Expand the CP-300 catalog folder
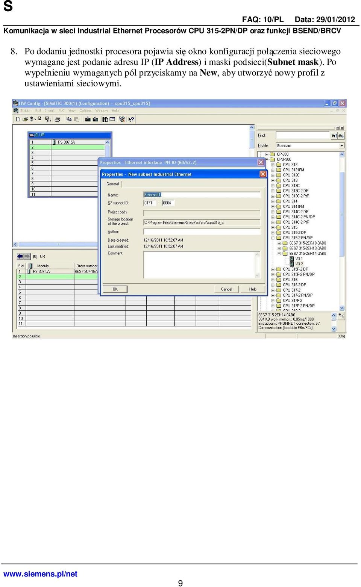The width and height of the screenshot is (361, 587). [267, 154]
